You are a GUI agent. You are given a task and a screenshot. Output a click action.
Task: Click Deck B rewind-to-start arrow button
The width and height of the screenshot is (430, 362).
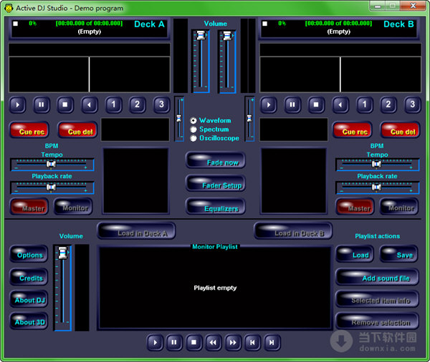[x=340, y=105]
